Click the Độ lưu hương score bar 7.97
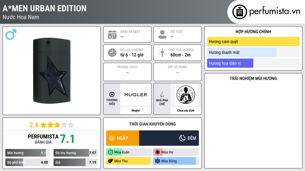The height and width of the screenshot is (171, 305). [x=76, y=153]
